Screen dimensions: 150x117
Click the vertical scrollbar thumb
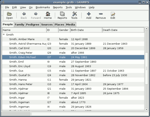coord(146,68)
